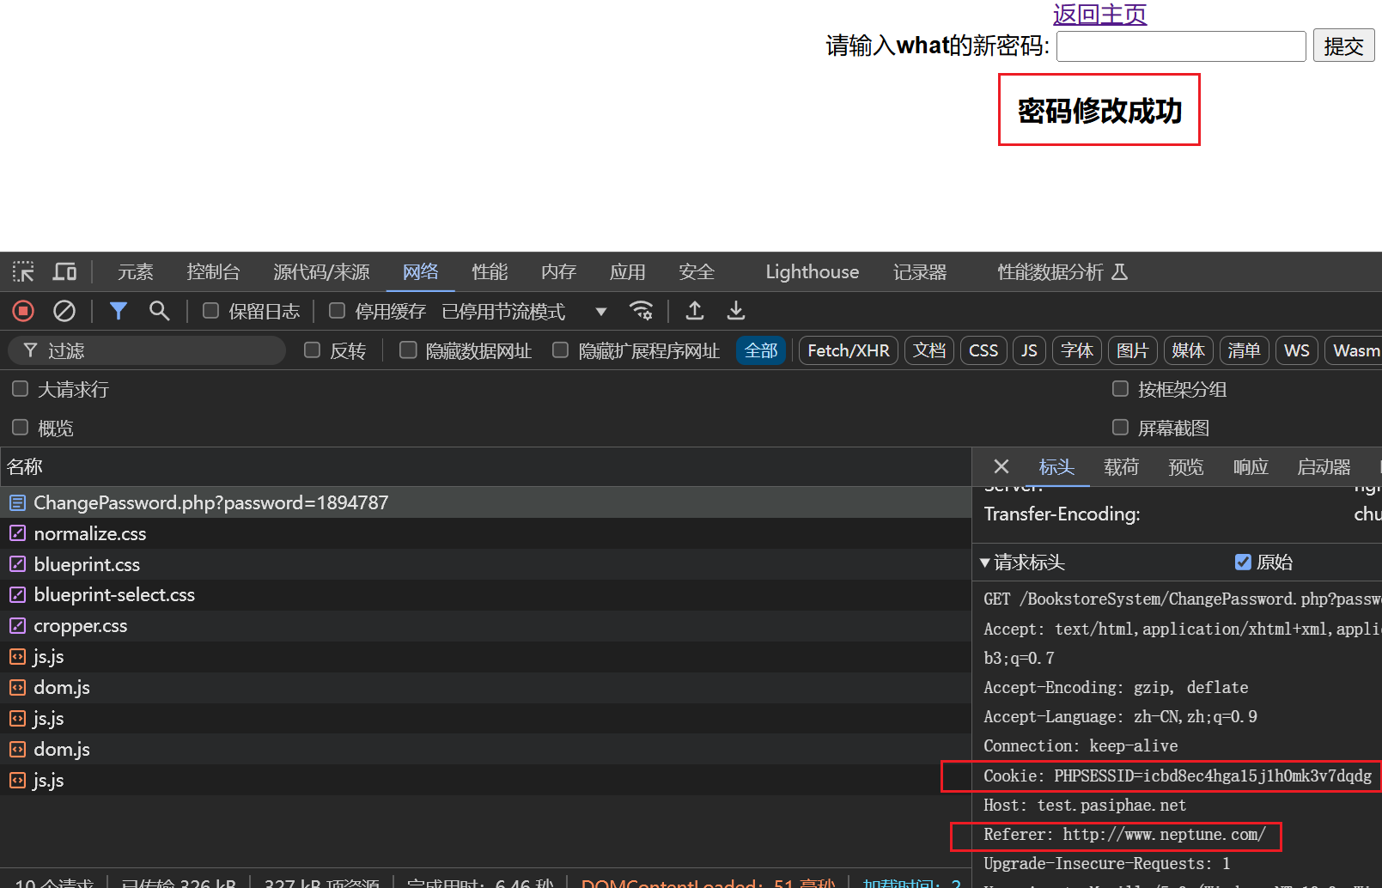Collapse the 请求标头 section
The height and width of the screenshot is (888, 1382).
[1022, 563]
